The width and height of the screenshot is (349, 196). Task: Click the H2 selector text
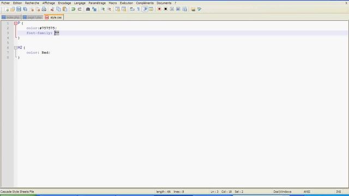click(20, 47)
